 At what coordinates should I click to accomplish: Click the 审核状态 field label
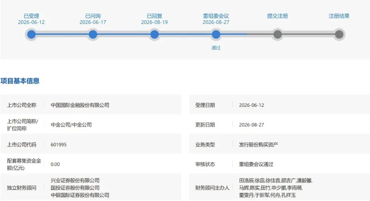click(205, 164)
